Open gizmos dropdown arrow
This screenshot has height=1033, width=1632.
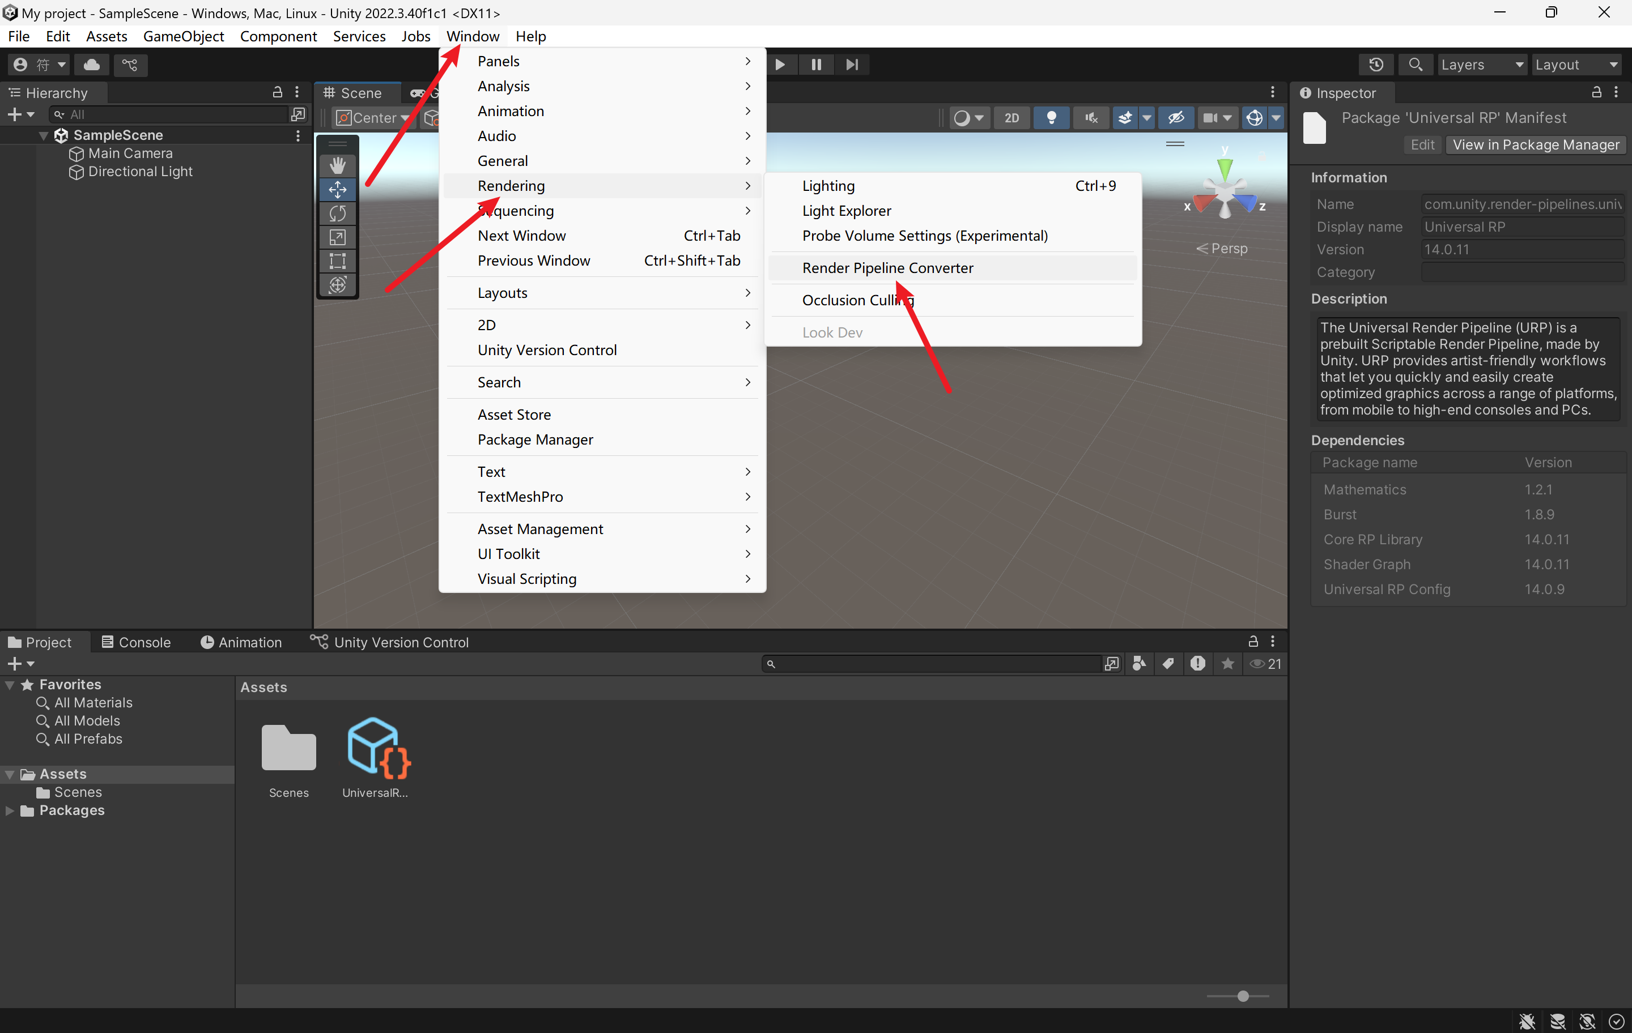coord(1276,118)
